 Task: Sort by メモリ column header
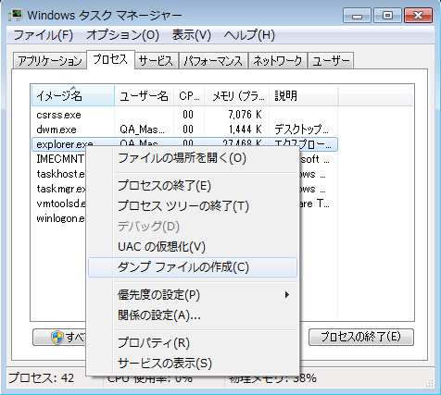point(236,96)
